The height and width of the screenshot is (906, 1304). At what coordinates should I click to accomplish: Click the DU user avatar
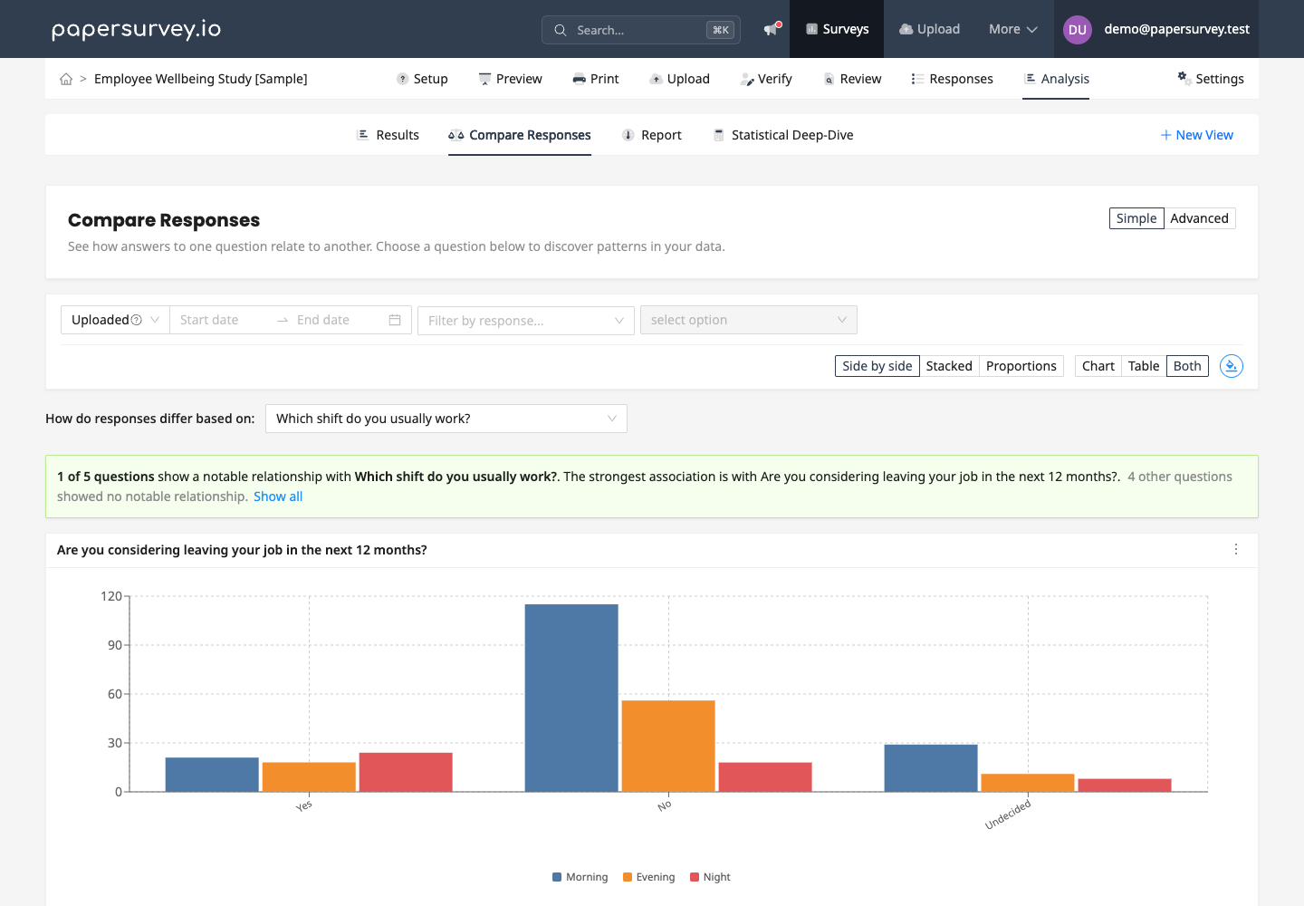[1077, 29]
